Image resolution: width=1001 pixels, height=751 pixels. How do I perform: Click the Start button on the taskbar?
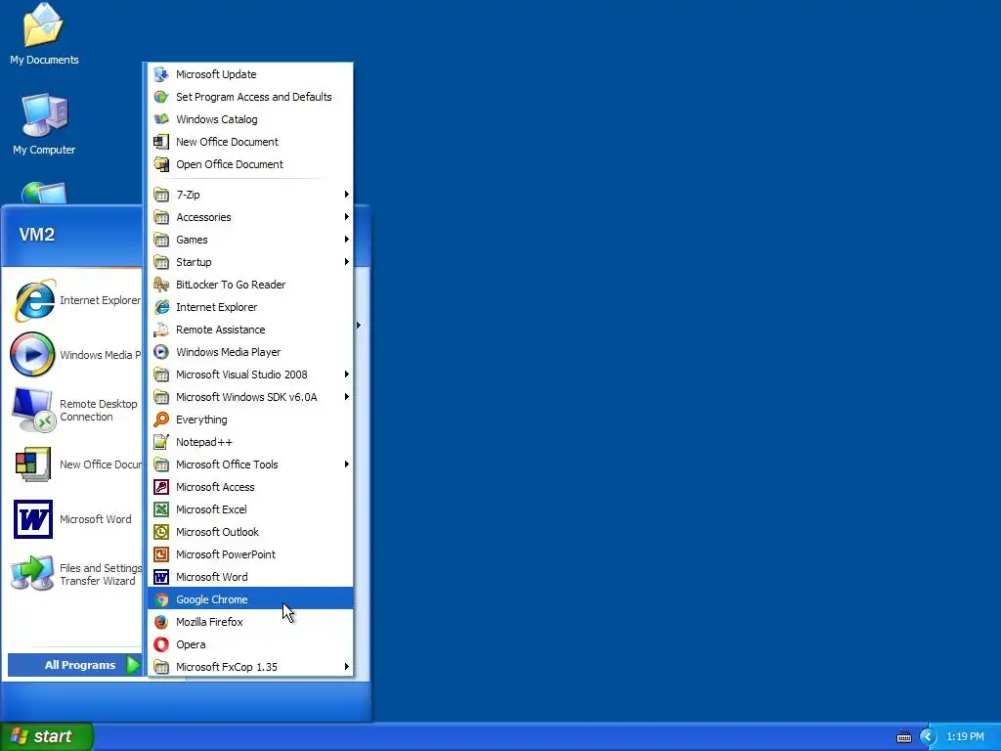point(46,736)
